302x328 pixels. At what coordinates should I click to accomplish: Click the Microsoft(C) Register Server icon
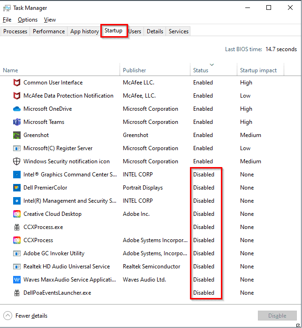tap(17, 148)
